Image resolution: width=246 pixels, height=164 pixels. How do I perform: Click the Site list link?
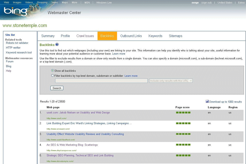(x=10, y=35)
